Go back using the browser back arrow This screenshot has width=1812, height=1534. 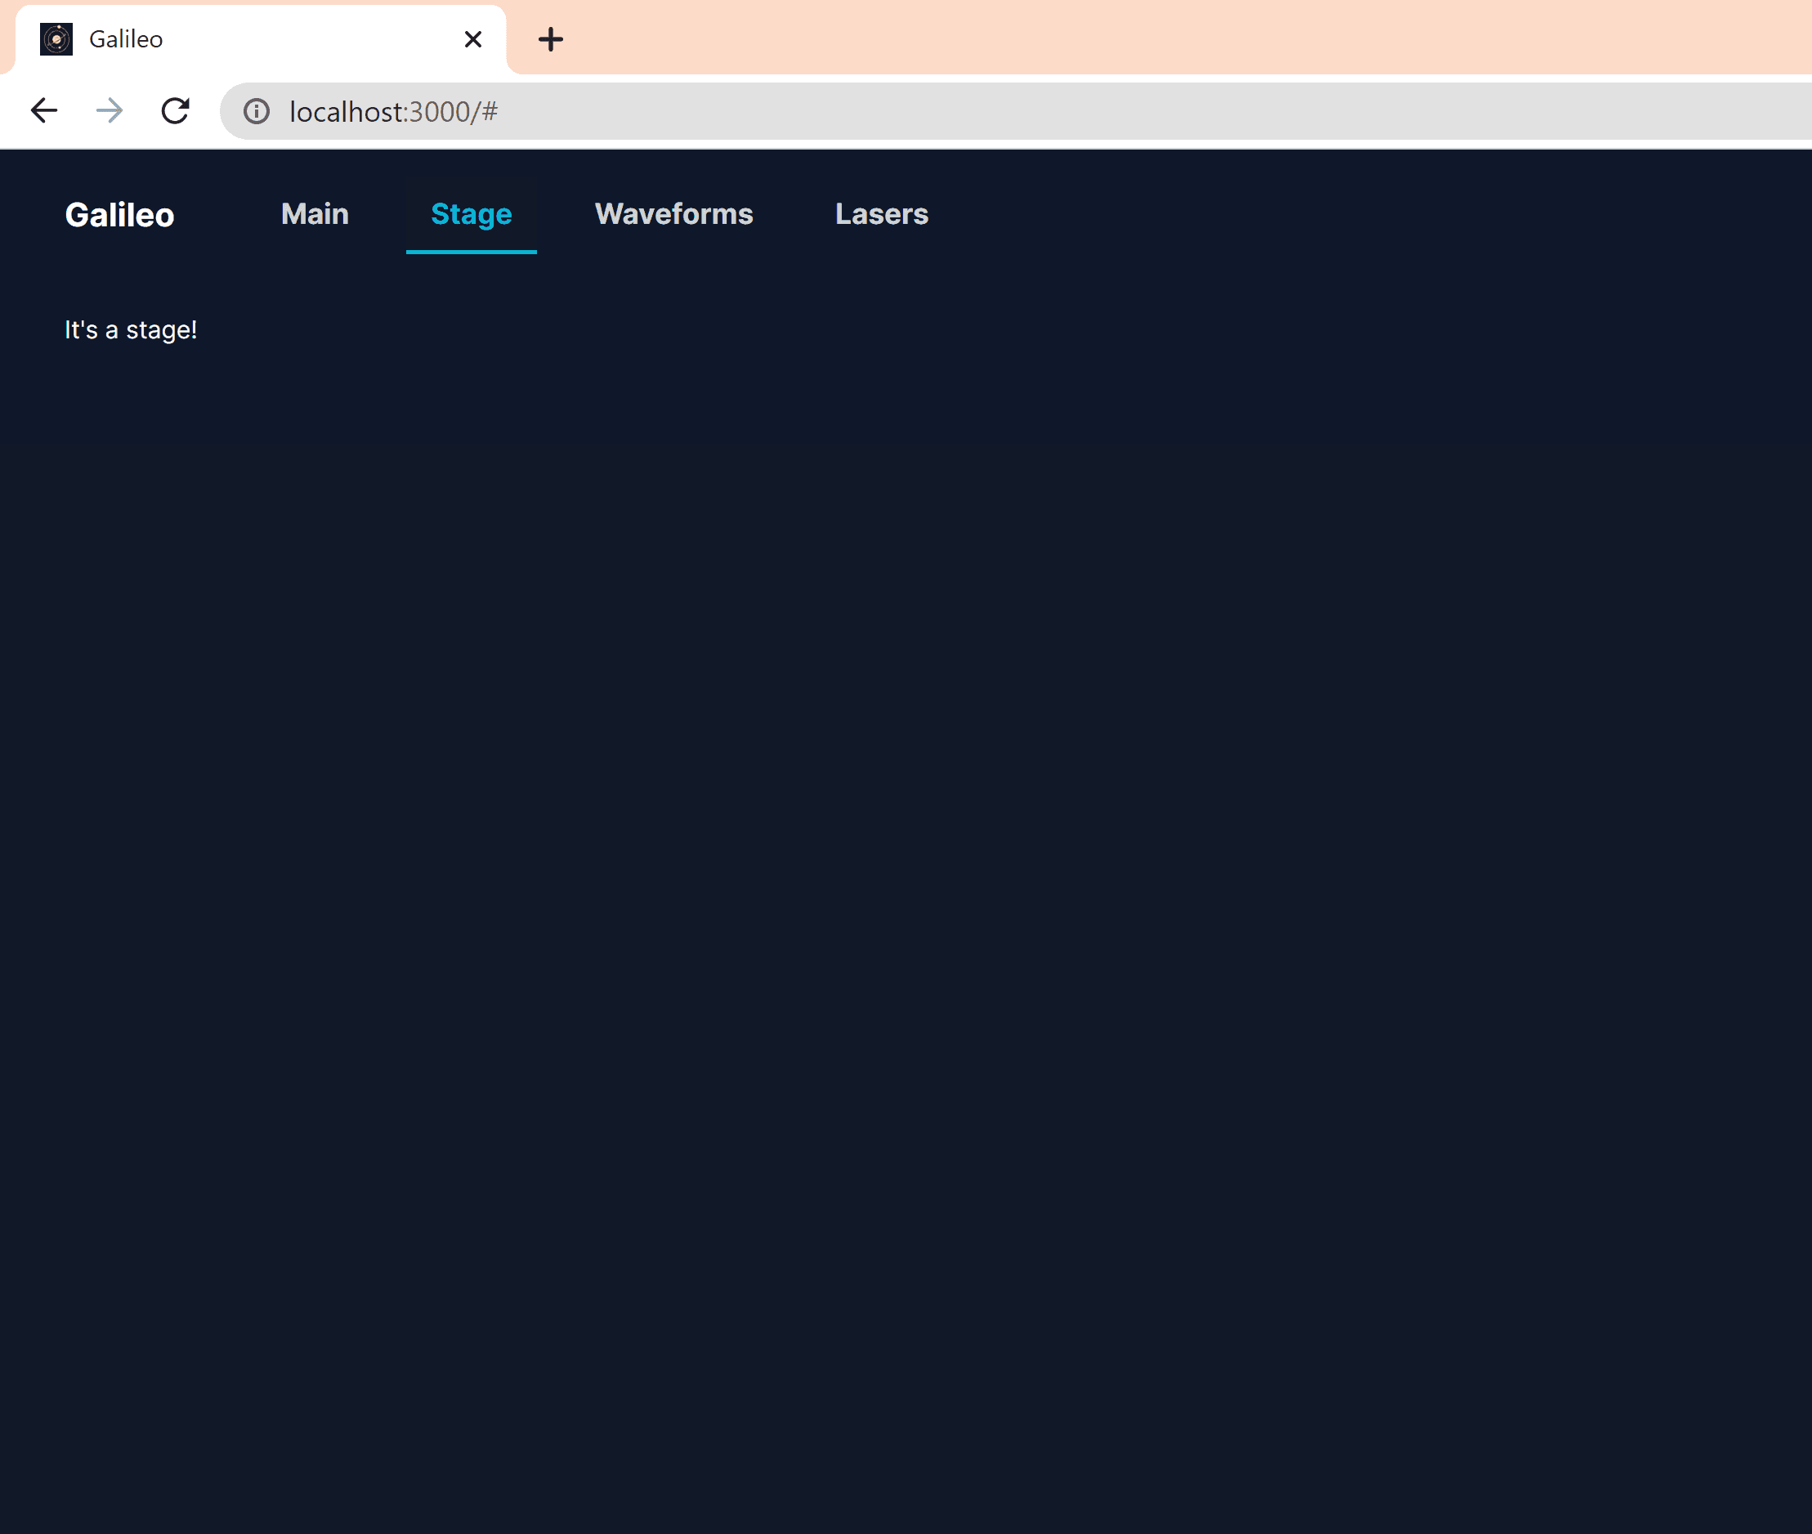[x=43, y=110]
